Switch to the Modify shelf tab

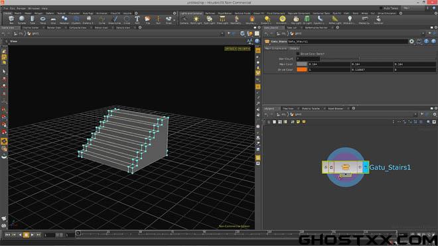[x=18, y=13]
